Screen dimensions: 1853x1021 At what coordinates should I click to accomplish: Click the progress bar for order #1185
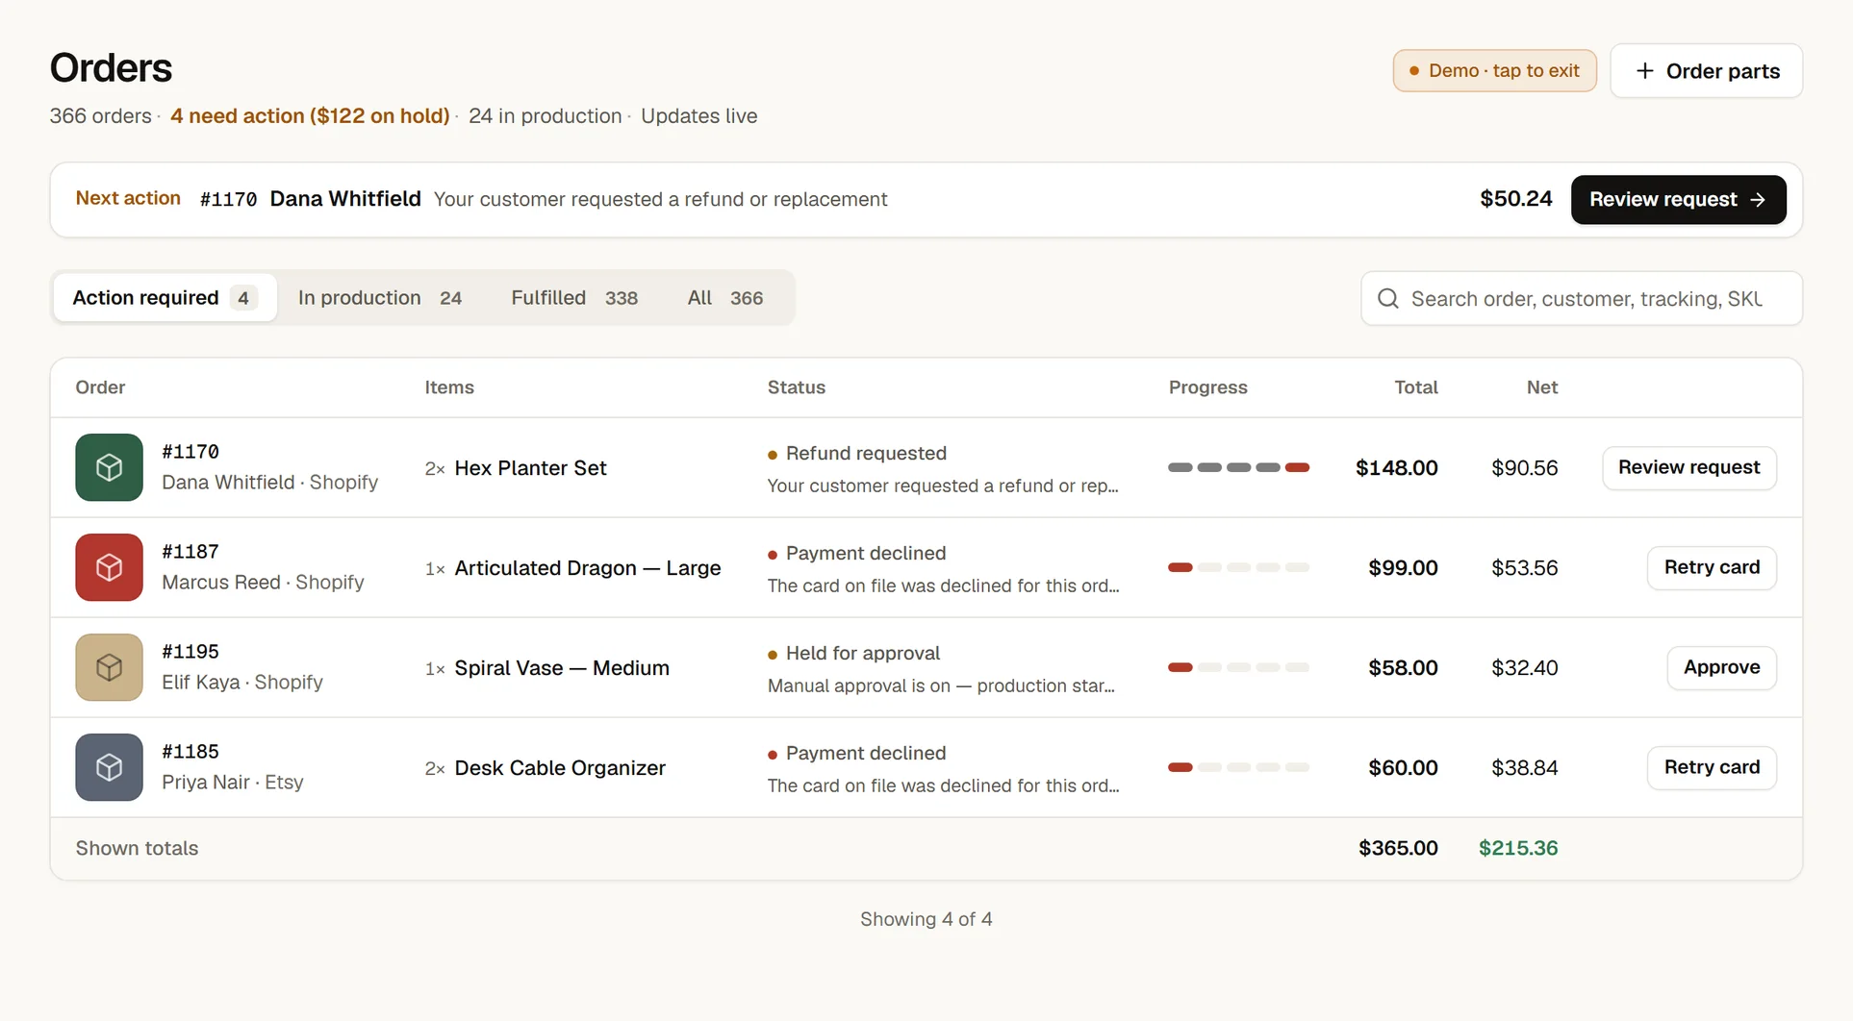[x=1238, y=768]
